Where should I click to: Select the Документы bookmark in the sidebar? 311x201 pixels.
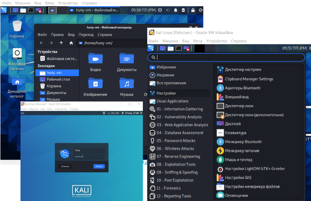[57, 92]
